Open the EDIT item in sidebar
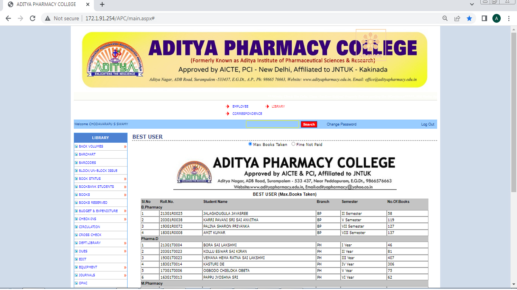517x290 pixels. pos(83,259)
